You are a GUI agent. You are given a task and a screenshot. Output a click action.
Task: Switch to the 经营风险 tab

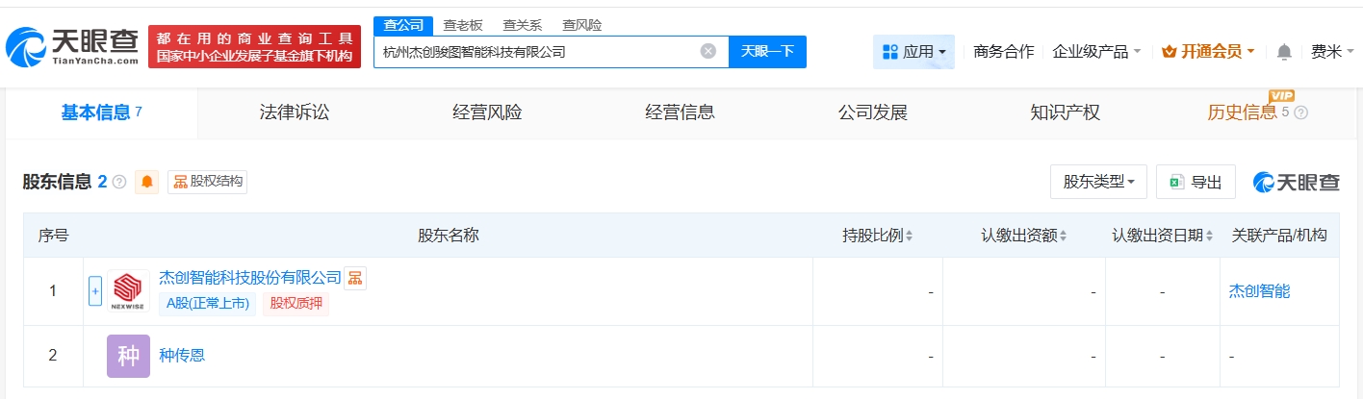(487, 112)
